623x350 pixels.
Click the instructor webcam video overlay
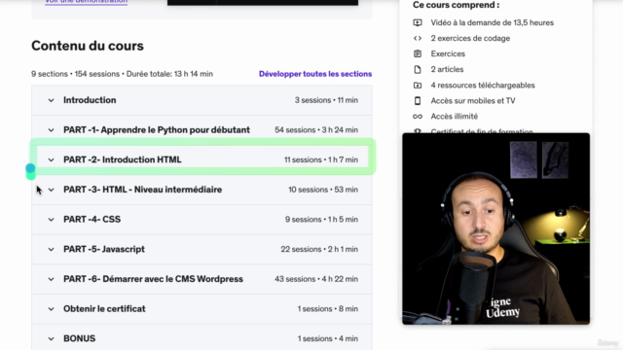(x=495, y=228)
